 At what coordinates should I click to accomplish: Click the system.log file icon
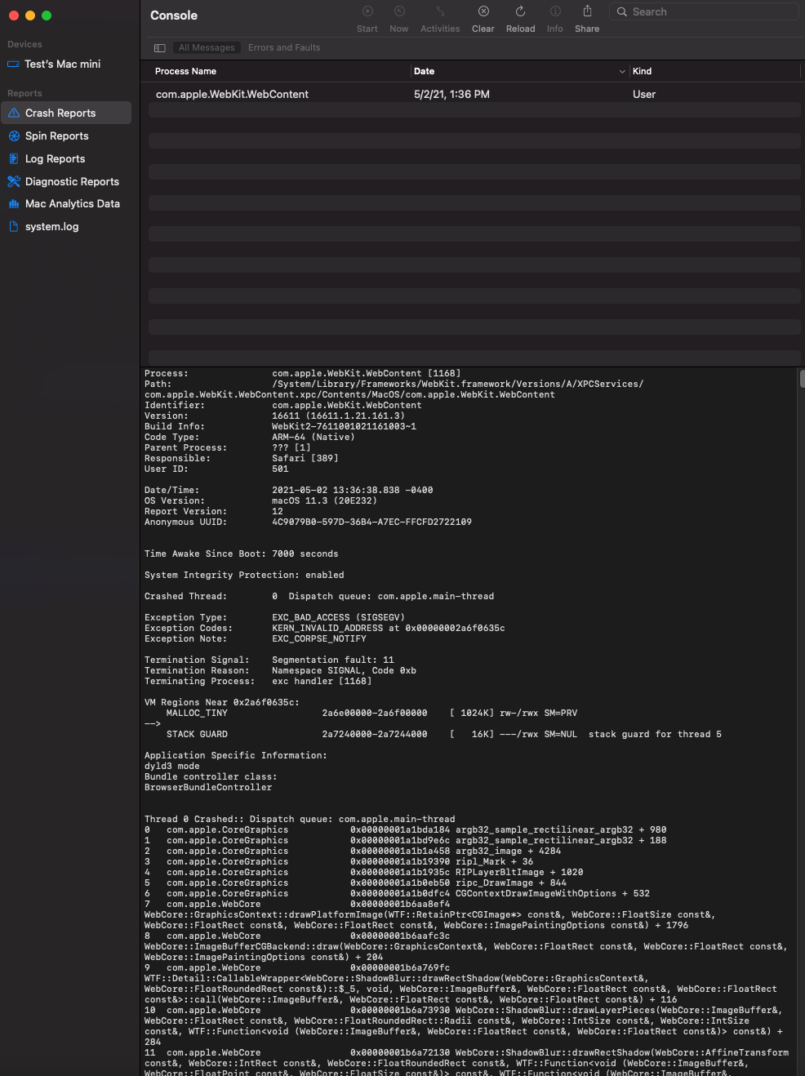(14, 226)
